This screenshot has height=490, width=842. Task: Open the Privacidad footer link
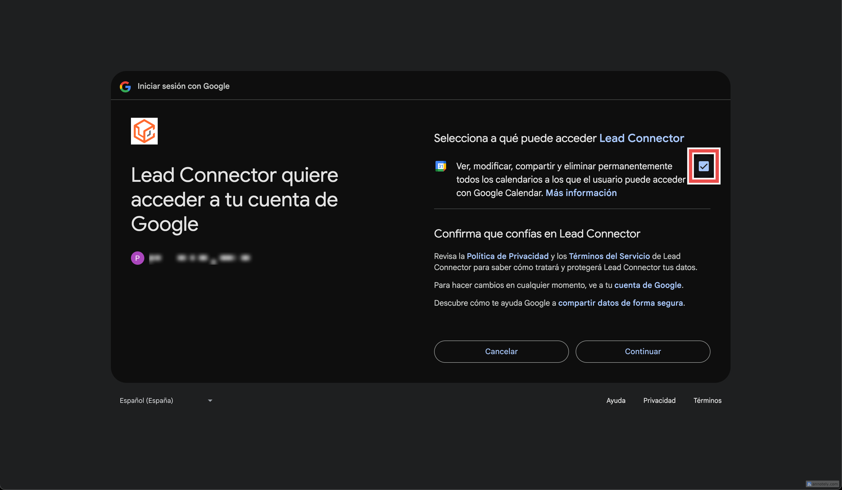tap(659, 400)
